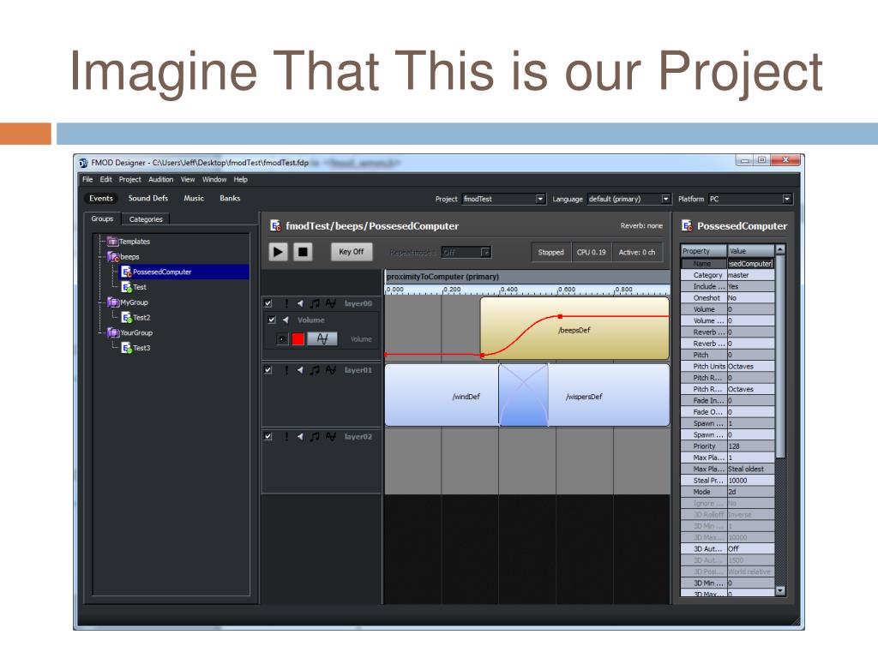
Task: Click the layer00 exclamation (solo) icon
Action: click(286, 303)
